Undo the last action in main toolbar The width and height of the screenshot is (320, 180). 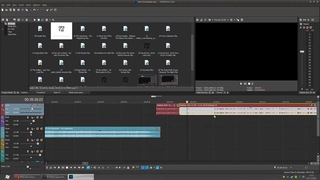click(x=34, y=10)
